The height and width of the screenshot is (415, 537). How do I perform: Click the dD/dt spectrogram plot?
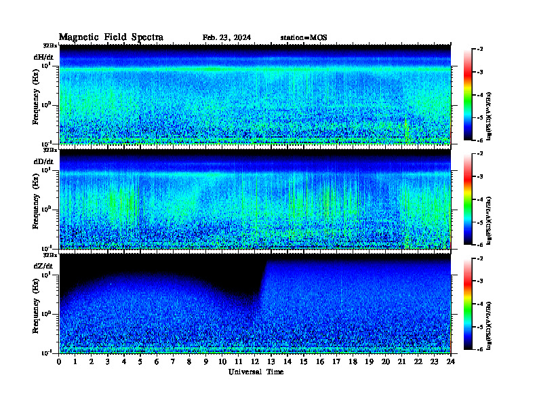tap(255, 199)
